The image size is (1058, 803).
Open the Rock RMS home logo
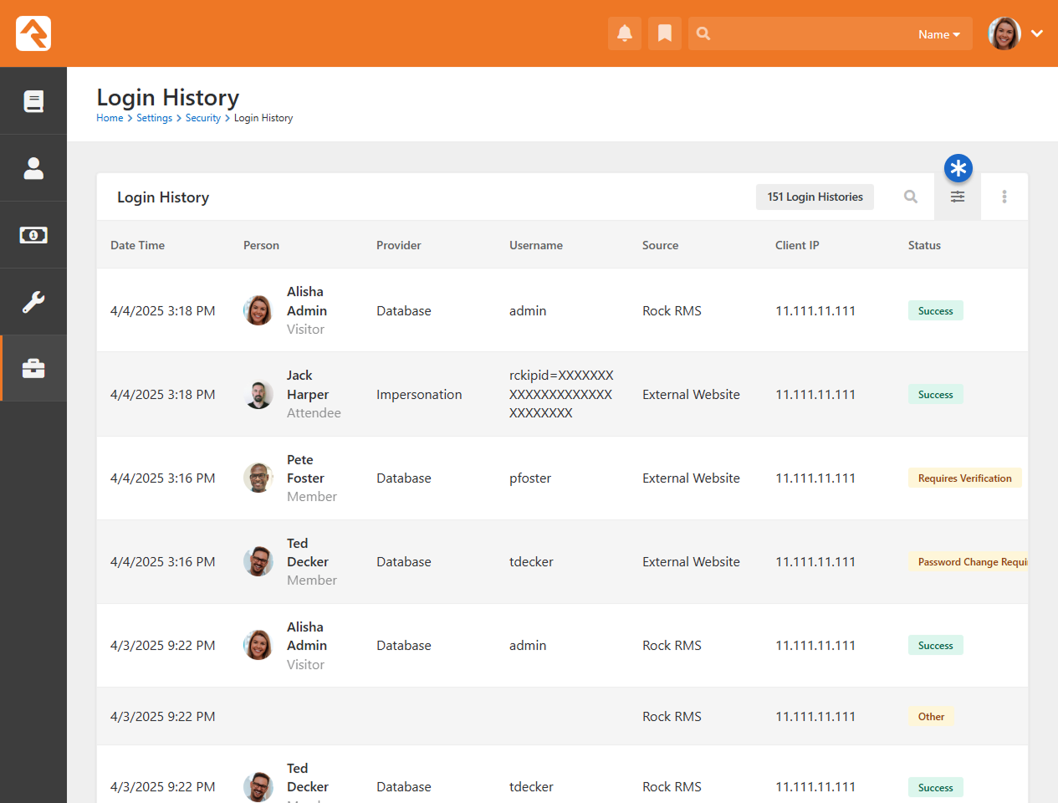click(33, 33)
